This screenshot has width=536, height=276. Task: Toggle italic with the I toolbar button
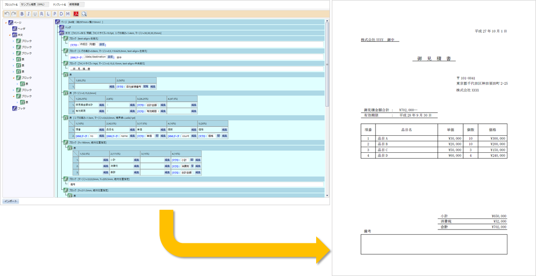tap(29, 14)
